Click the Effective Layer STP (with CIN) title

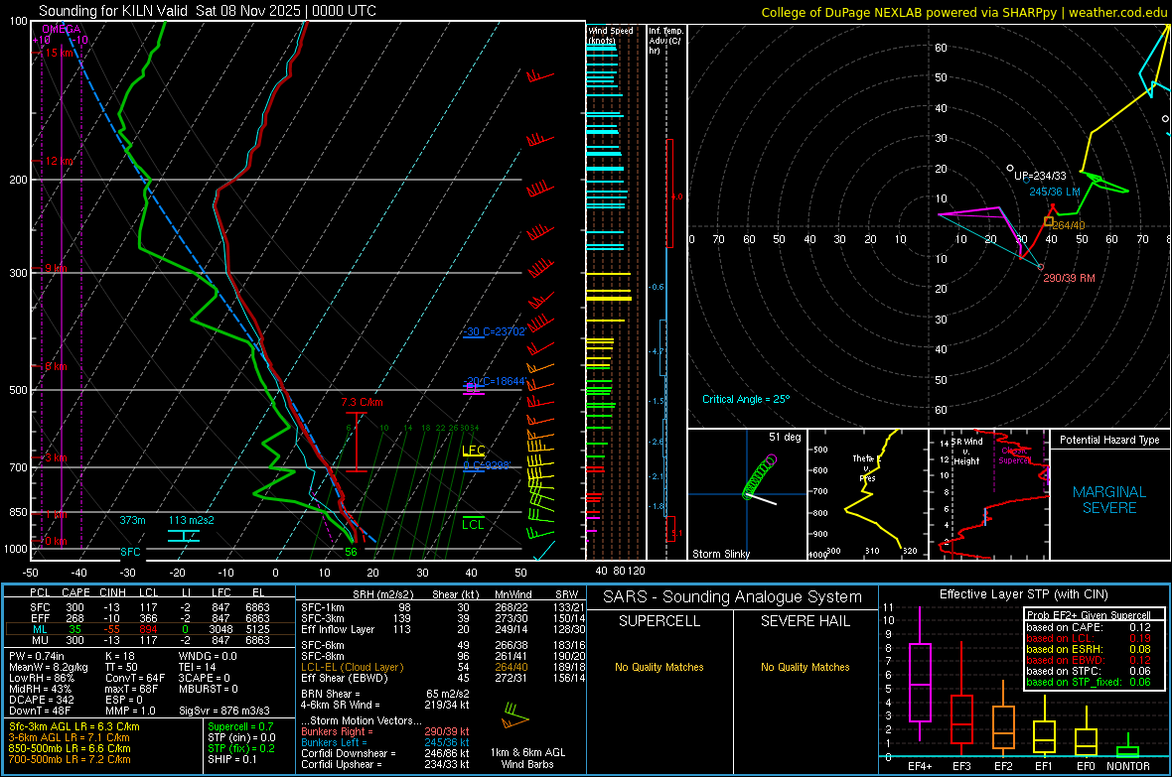click(x=1023, y=594)
